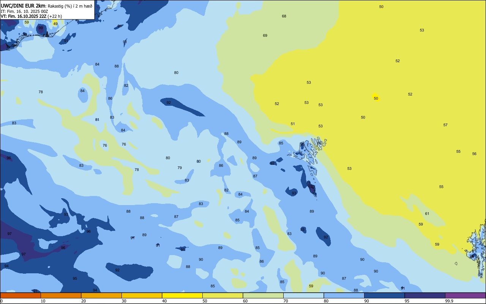
Task: Click the humidity value '61' on the map
Action: tap(427, 214)
